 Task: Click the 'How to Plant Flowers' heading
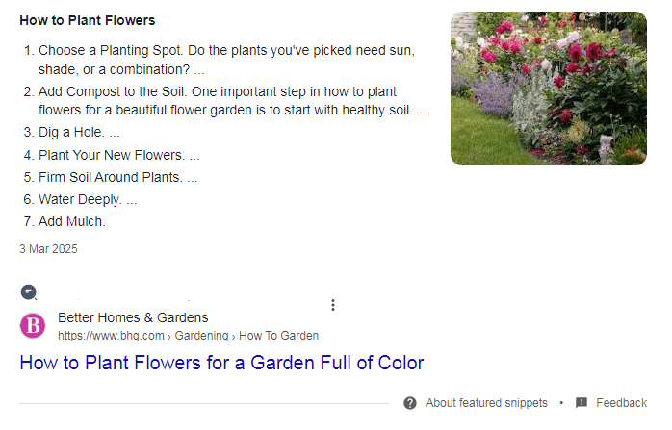[88, 20]
